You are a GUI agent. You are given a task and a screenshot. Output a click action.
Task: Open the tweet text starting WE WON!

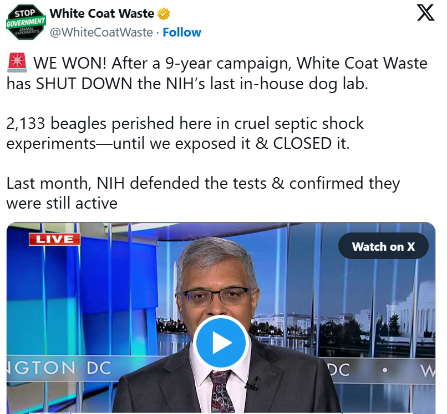[217, 73]
